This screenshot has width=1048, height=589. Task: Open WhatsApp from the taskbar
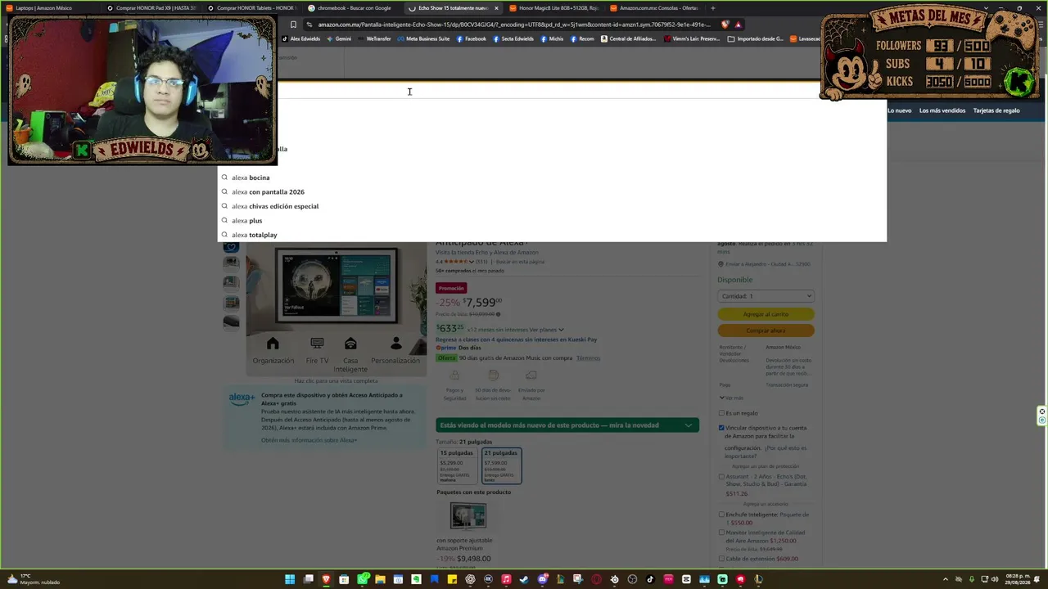click(x=362, y=580)
